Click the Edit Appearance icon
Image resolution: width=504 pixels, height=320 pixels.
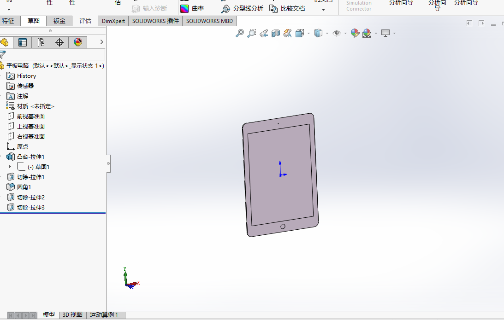355,33
